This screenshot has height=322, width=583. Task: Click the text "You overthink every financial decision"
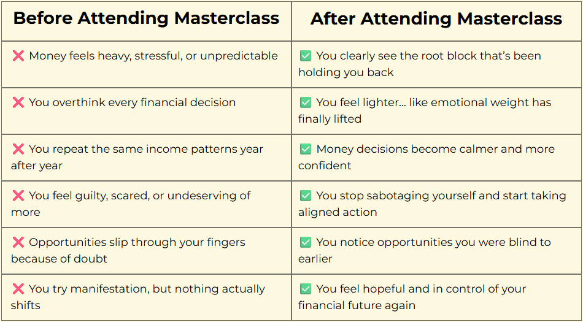[132, 102]
